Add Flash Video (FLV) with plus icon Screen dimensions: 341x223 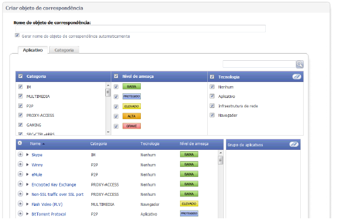[20, 204]
